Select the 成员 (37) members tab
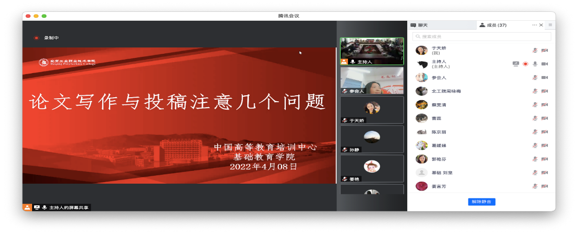This screenshot has height=234, width=578. point(494,25)
